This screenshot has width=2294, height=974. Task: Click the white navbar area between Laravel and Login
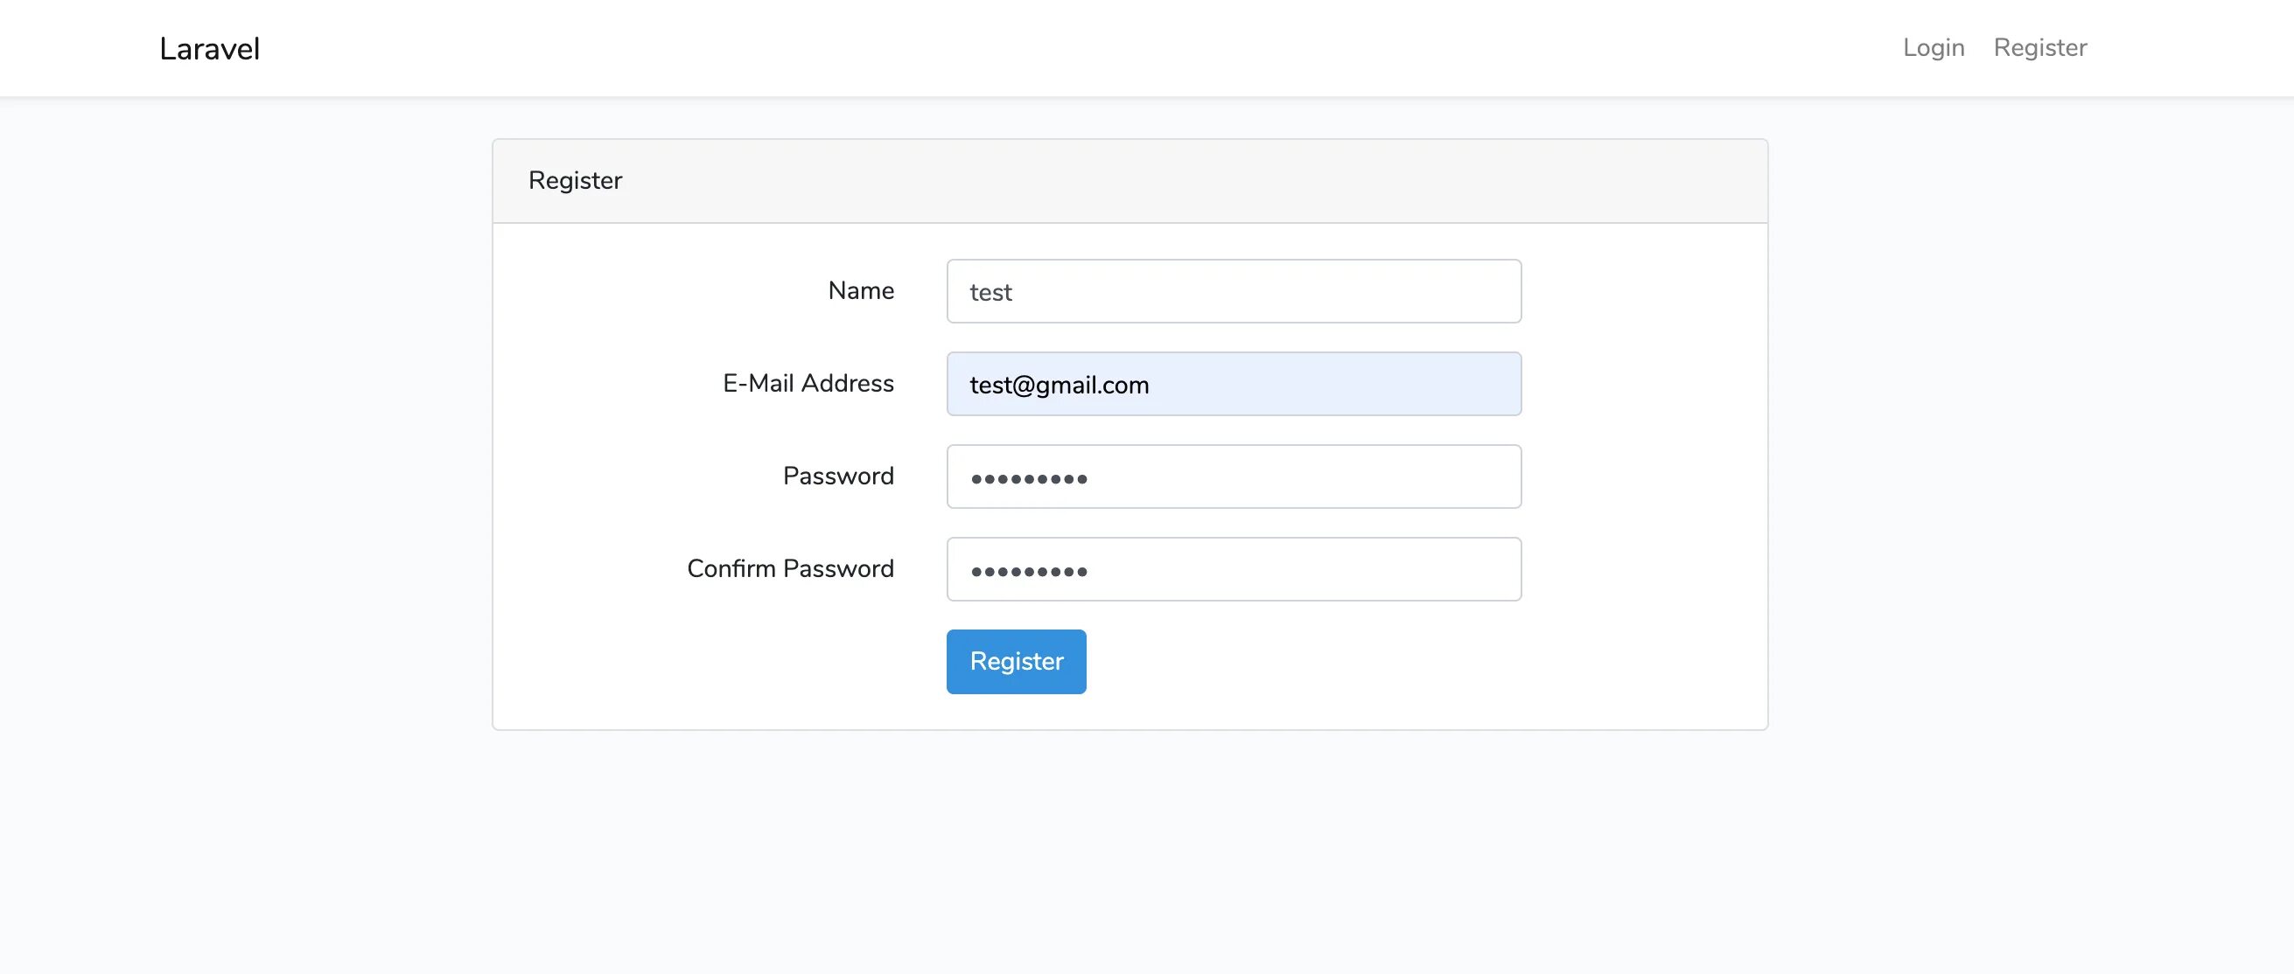point(1068,48)
